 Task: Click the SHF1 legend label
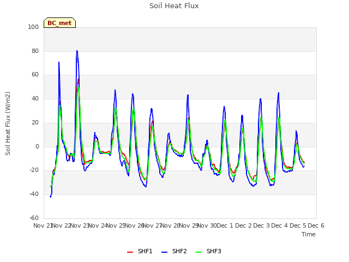coord(145,251)
